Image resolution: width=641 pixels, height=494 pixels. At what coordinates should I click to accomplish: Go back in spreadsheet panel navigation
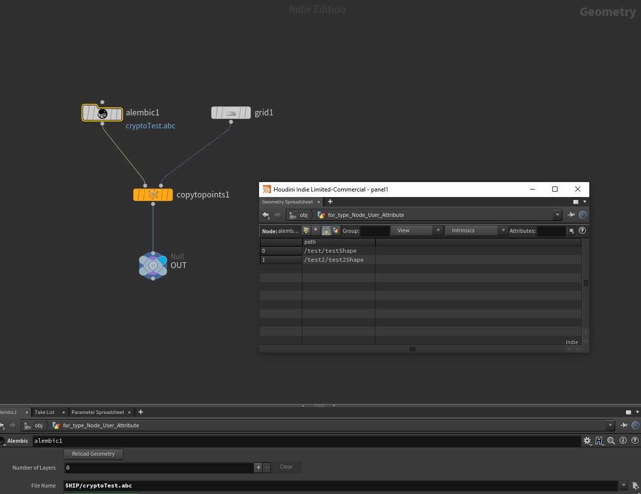click(x=266, y=215)
